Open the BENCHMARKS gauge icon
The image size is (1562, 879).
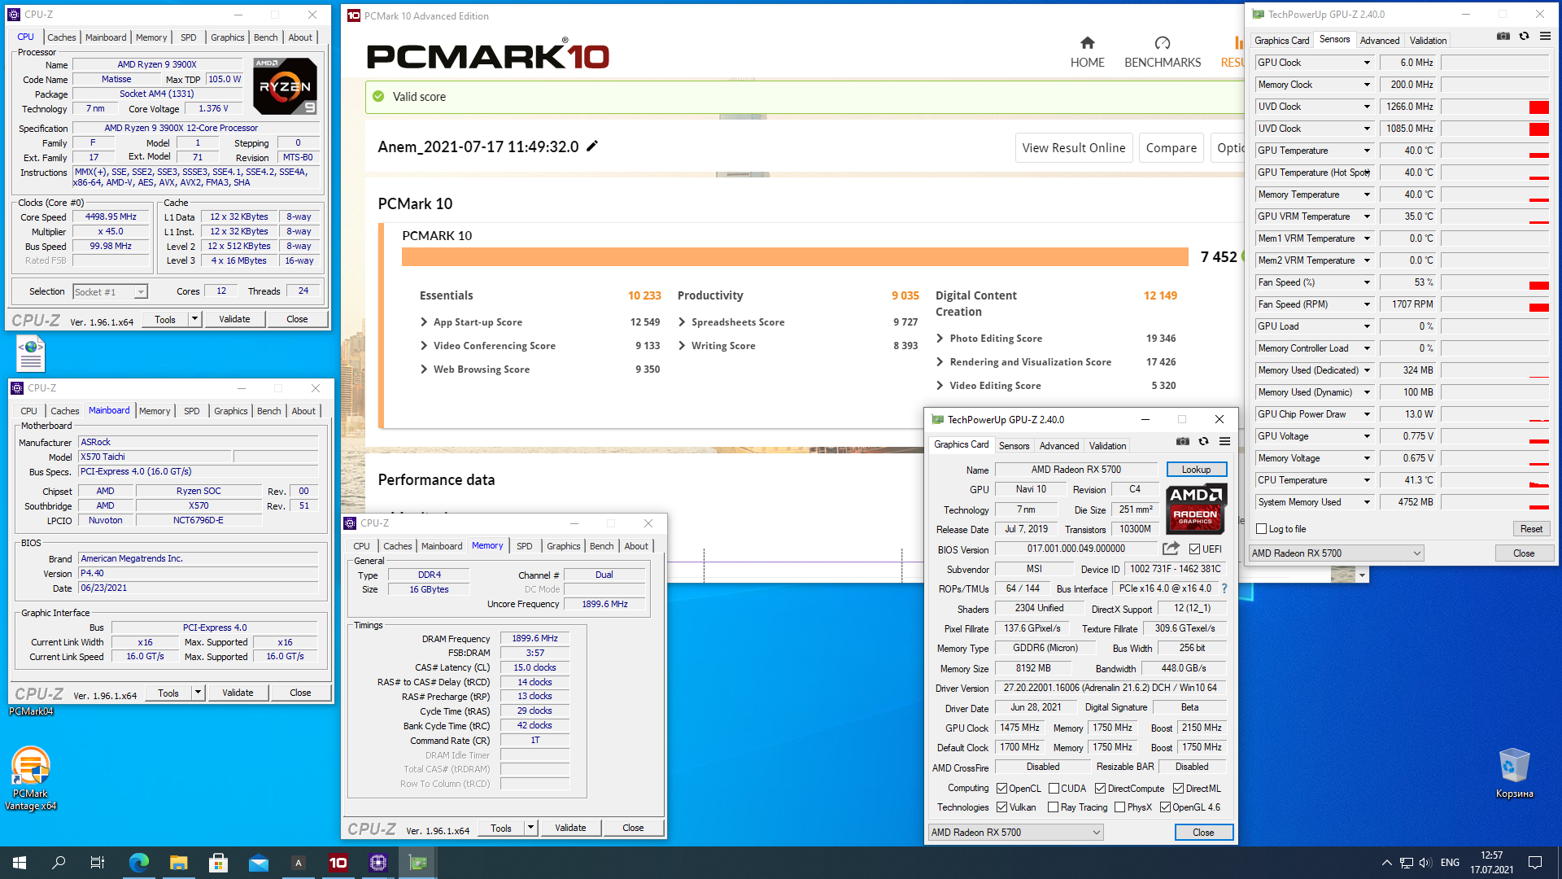pos(1162,43)
